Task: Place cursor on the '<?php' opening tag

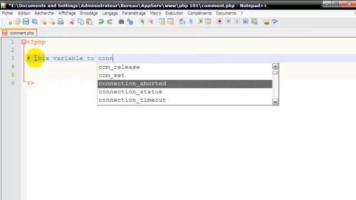Action: pos(36,42)
